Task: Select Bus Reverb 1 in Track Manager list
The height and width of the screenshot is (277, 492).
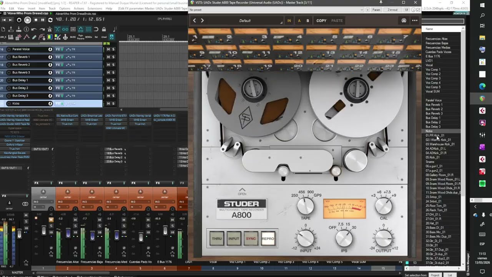Action: [434, 105]
